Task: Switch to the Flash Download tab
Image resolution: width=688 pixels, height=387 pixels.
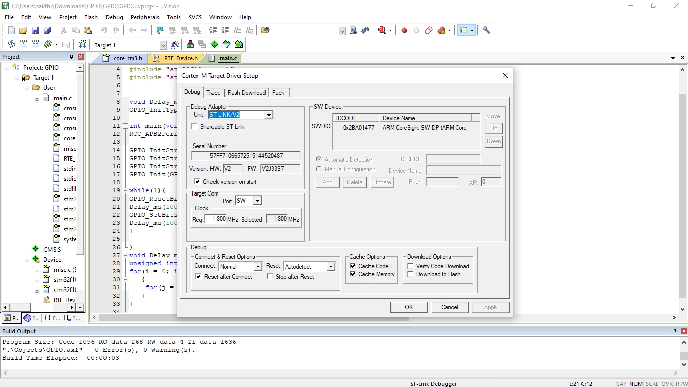Action: [246, 93]
